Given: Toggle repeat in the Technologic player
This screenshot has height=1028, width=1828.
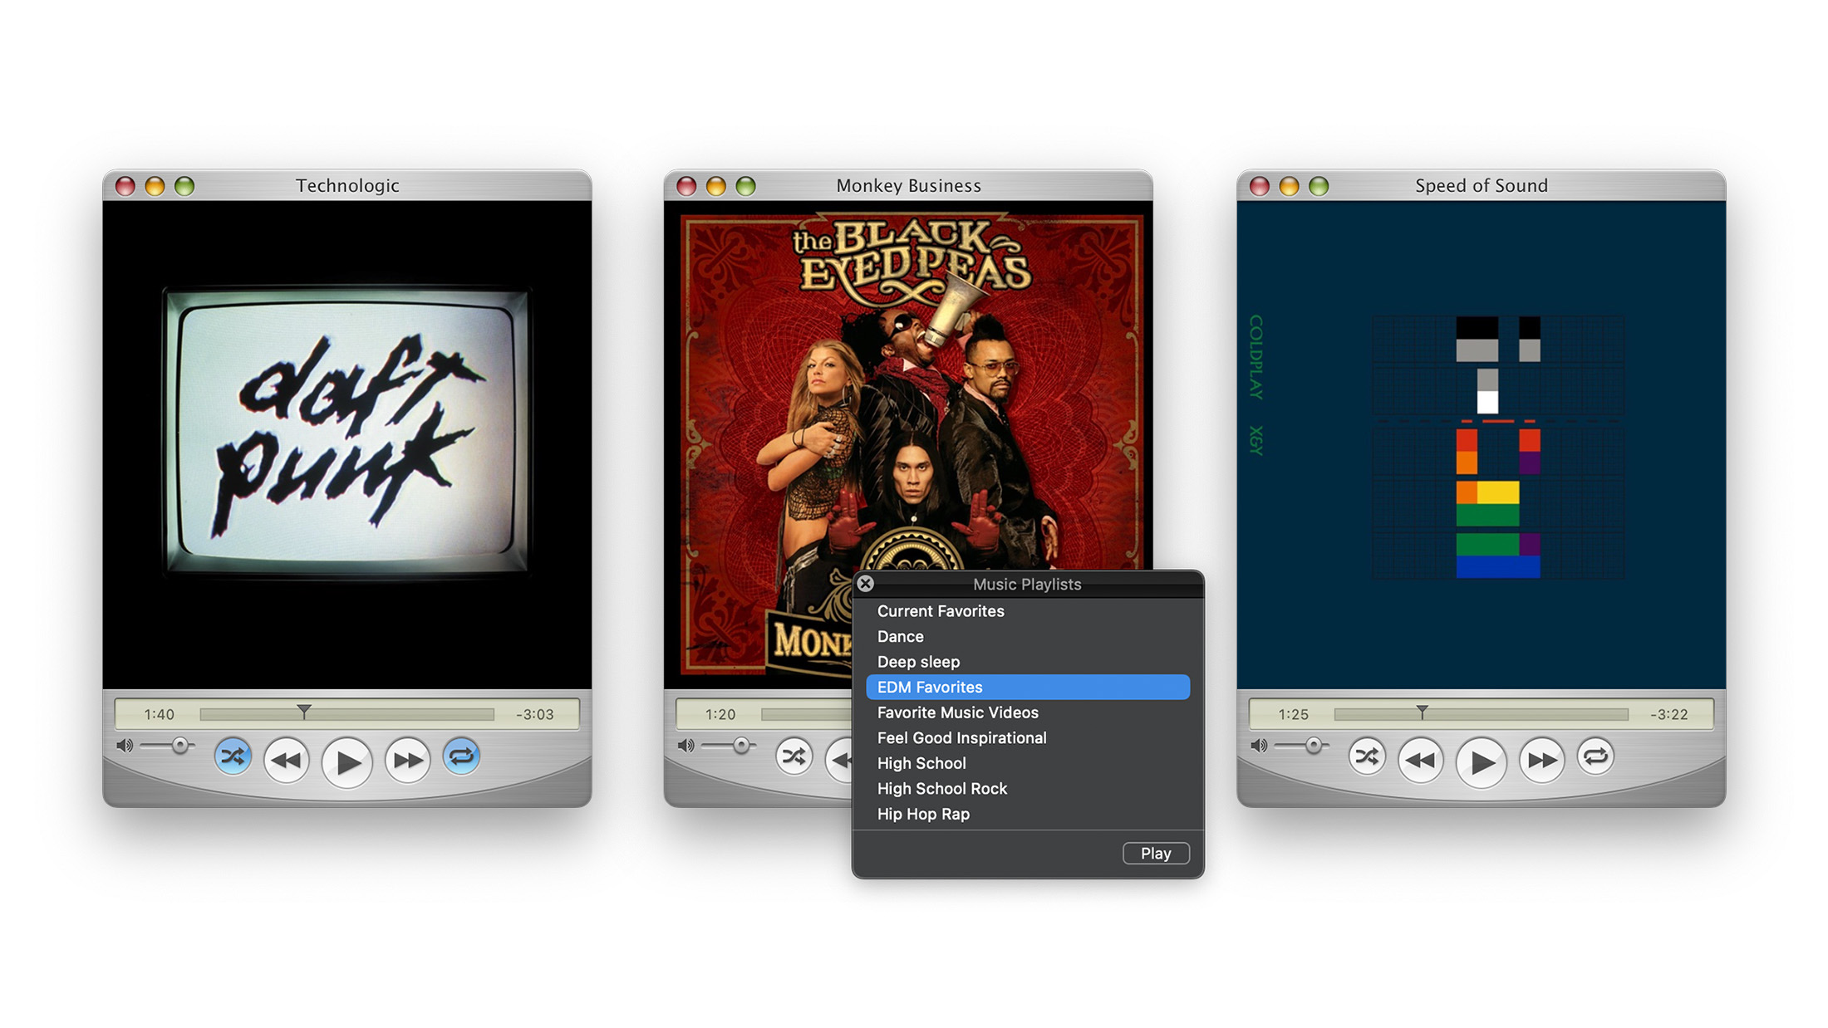Looking at the screenshot, I should click(x=461, y=756).
